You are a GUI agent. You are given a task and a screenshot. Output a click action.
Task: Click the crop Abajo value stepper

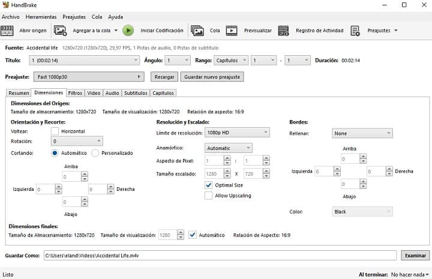coord(75,202)
